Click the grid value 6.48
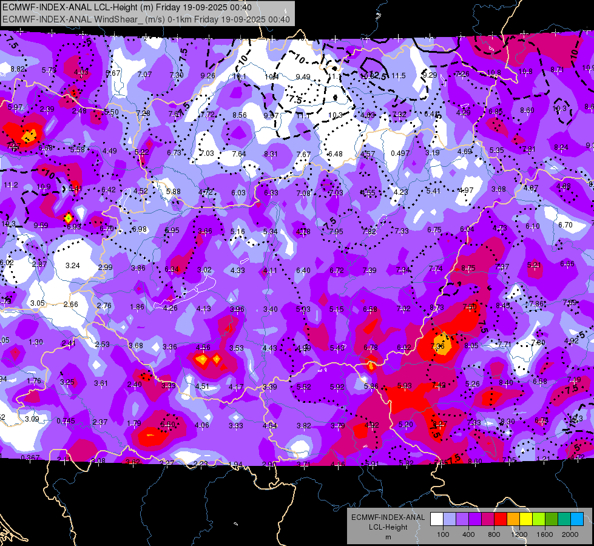 [336, 154]
